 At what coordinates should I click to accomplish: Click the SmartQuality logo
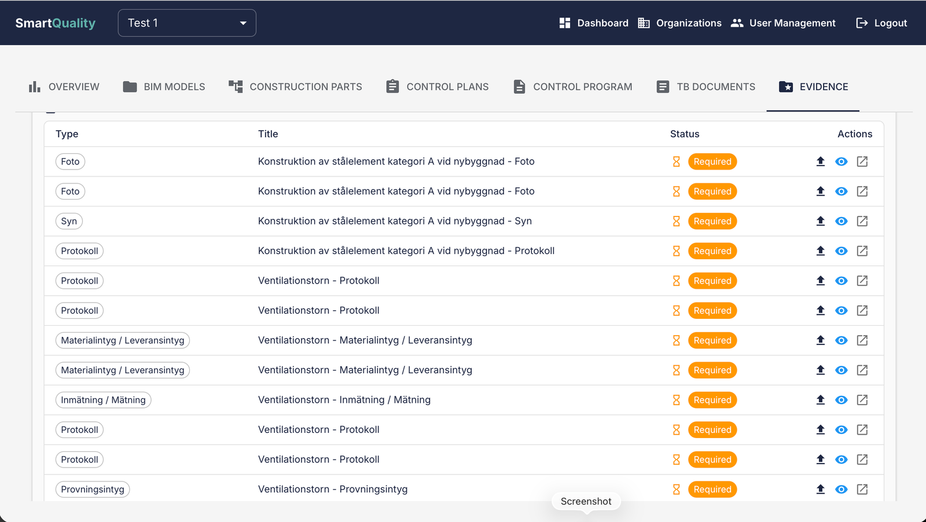56,23
